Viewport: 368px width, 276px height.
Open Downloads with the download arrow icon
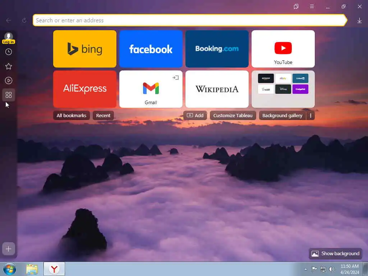coord(359,20)
